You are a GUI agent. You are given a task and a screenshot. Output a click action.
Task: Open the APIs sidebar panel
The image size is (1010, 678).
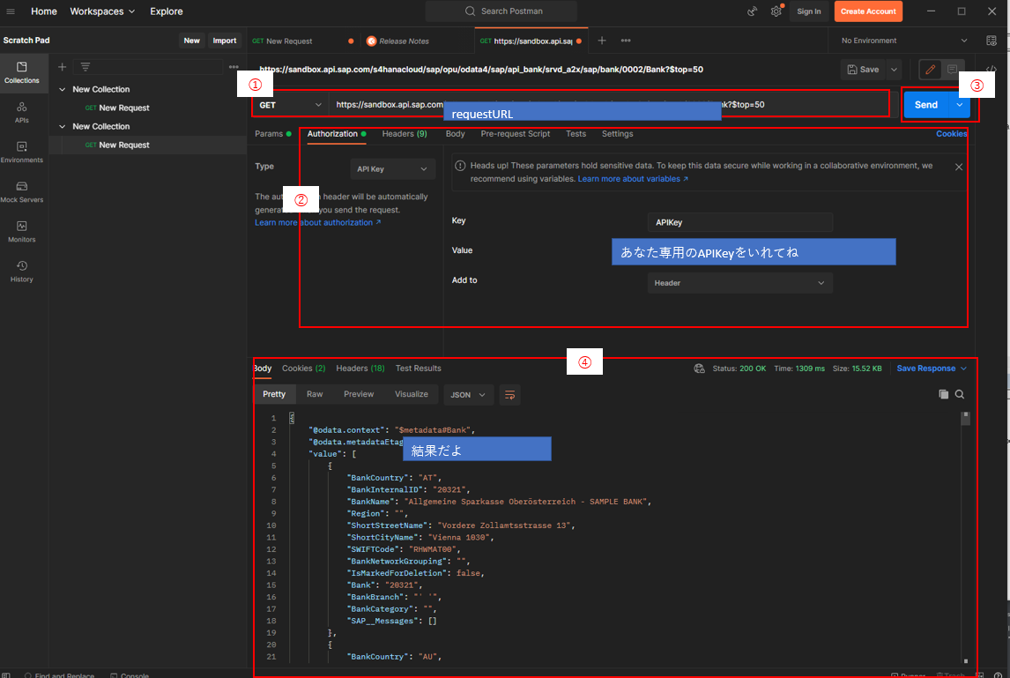coord(22,112)
